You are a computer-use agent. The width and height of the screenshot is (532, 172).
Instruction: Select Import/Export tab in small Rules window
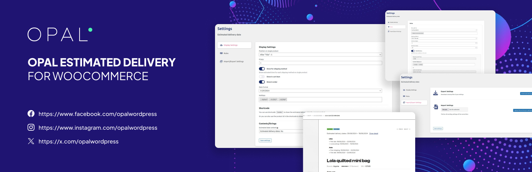pyautogui.click(x=396, y=31)
